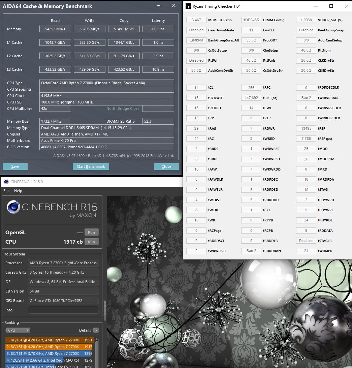Click the Memory Copy value 51491 MB/s

click(x=124, y=29)
